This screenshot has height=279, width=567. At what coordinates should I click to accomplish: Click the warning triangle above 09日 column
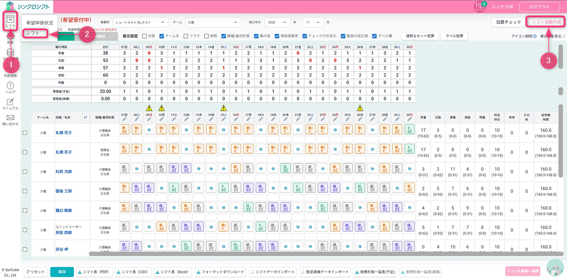pos(149,108)
